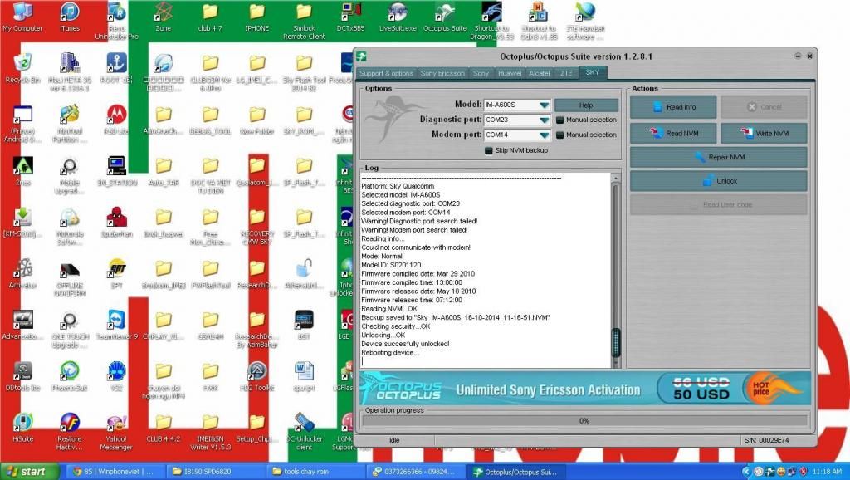
Task: Click the Read NVM button
Action: click(672, 134)
